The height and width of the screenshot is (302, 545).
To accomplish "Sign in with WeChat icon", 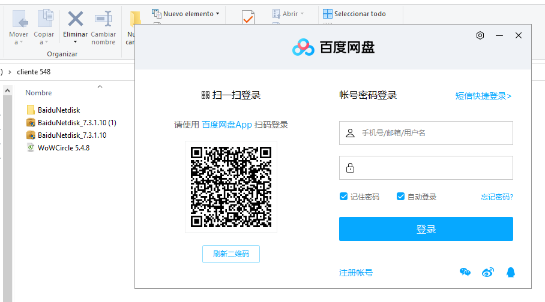I will click(x=465, y=272).
